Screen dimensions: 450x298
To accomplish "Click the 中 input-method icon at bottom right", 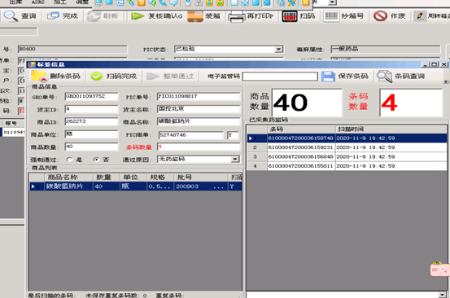I will [x=435, y=270].
